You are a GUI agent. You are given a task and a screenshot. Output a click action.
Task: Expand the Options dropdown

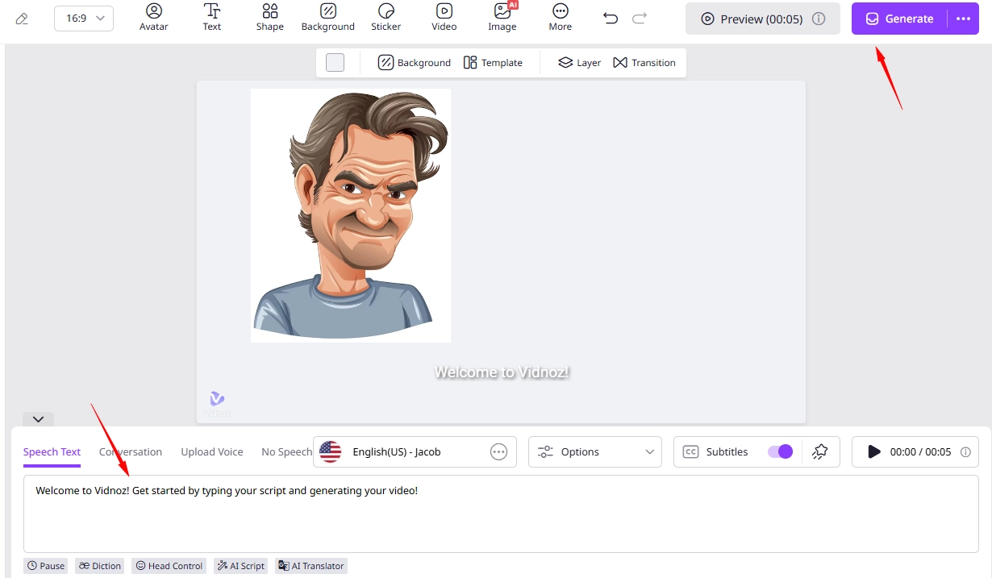[x=595, y=451]
